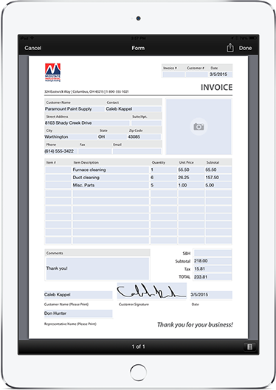Edit unit price 55.50 for Furnace cleaning
The height and width of the screenshot is (390, 276).
[x=191, y=170]
